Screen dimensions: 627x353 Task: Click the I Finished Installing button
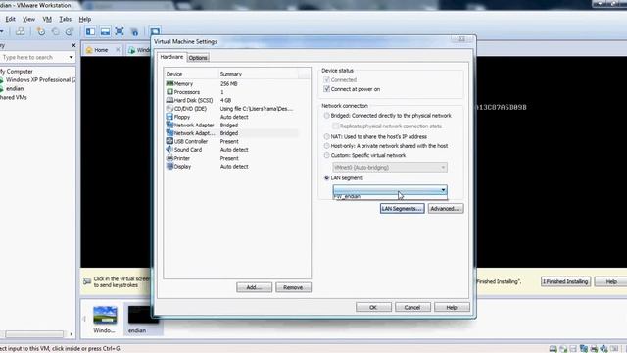[565, 281]
